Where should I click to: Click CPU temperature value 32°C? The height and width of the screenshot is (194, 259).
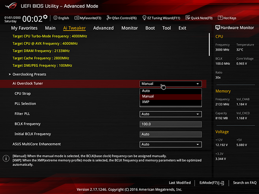pyautogui.click(x=240, y=50)
